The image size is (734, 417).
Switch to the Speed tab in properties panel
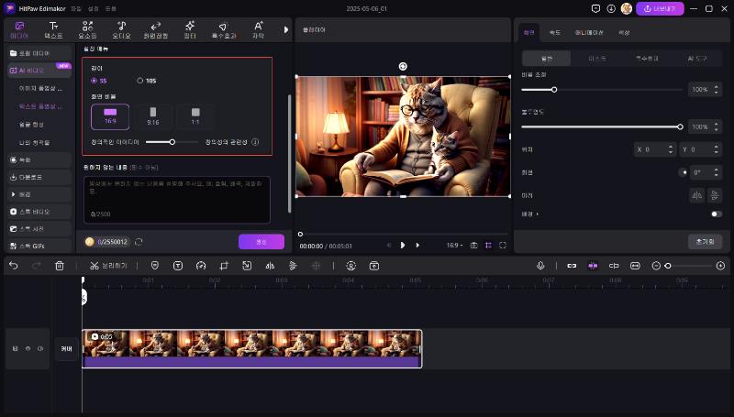(x=554, y=32)
